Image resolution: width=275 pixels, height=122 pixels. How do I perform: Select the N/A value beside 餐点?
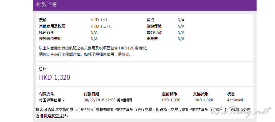[x=181, y=20]
